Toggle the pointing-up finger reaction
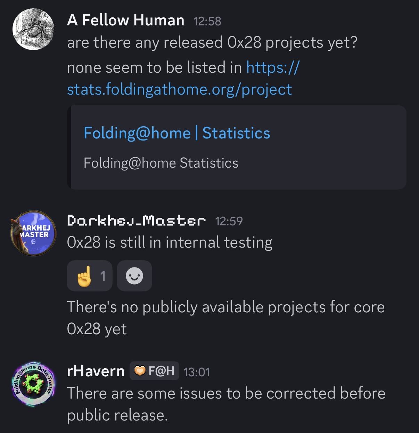This screenshot has height=433, width=419. [x=90, y=276]
